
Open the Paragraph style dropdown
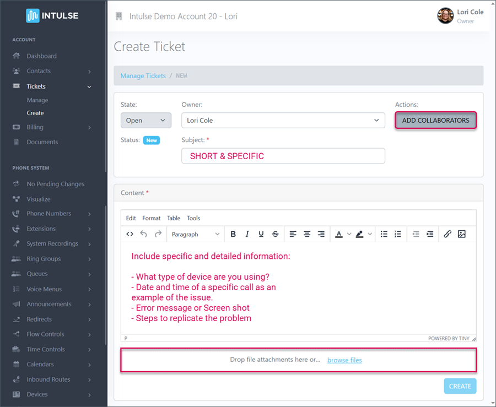(x=196, y=234)
